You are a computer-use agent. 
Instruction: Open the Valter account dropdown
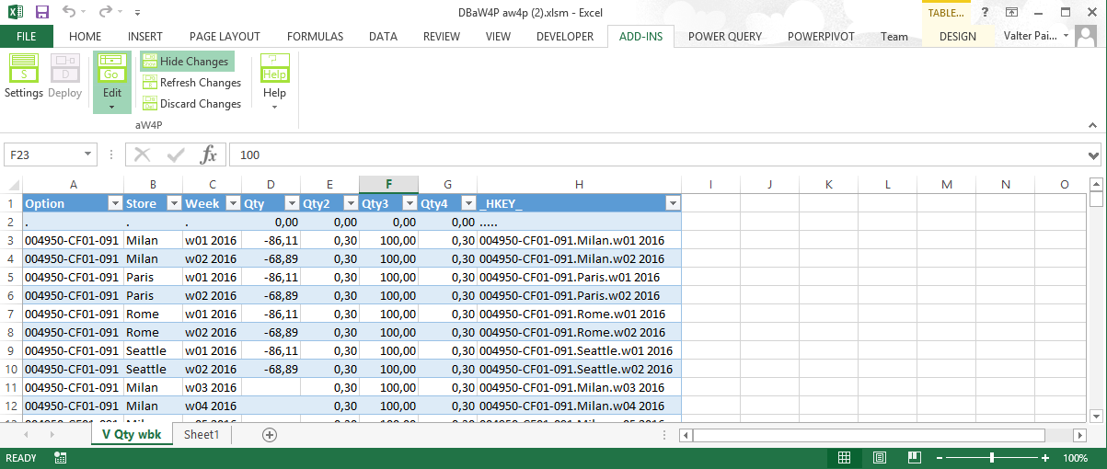(x=1066, y=36)
